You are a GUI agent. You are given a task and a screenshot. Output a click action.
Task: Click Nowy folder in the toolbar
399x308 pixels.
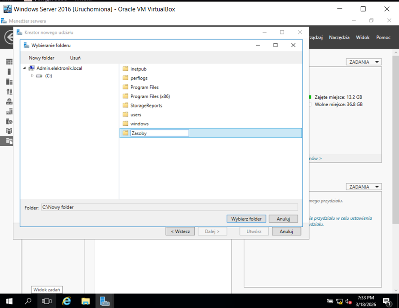pos(42,58)
